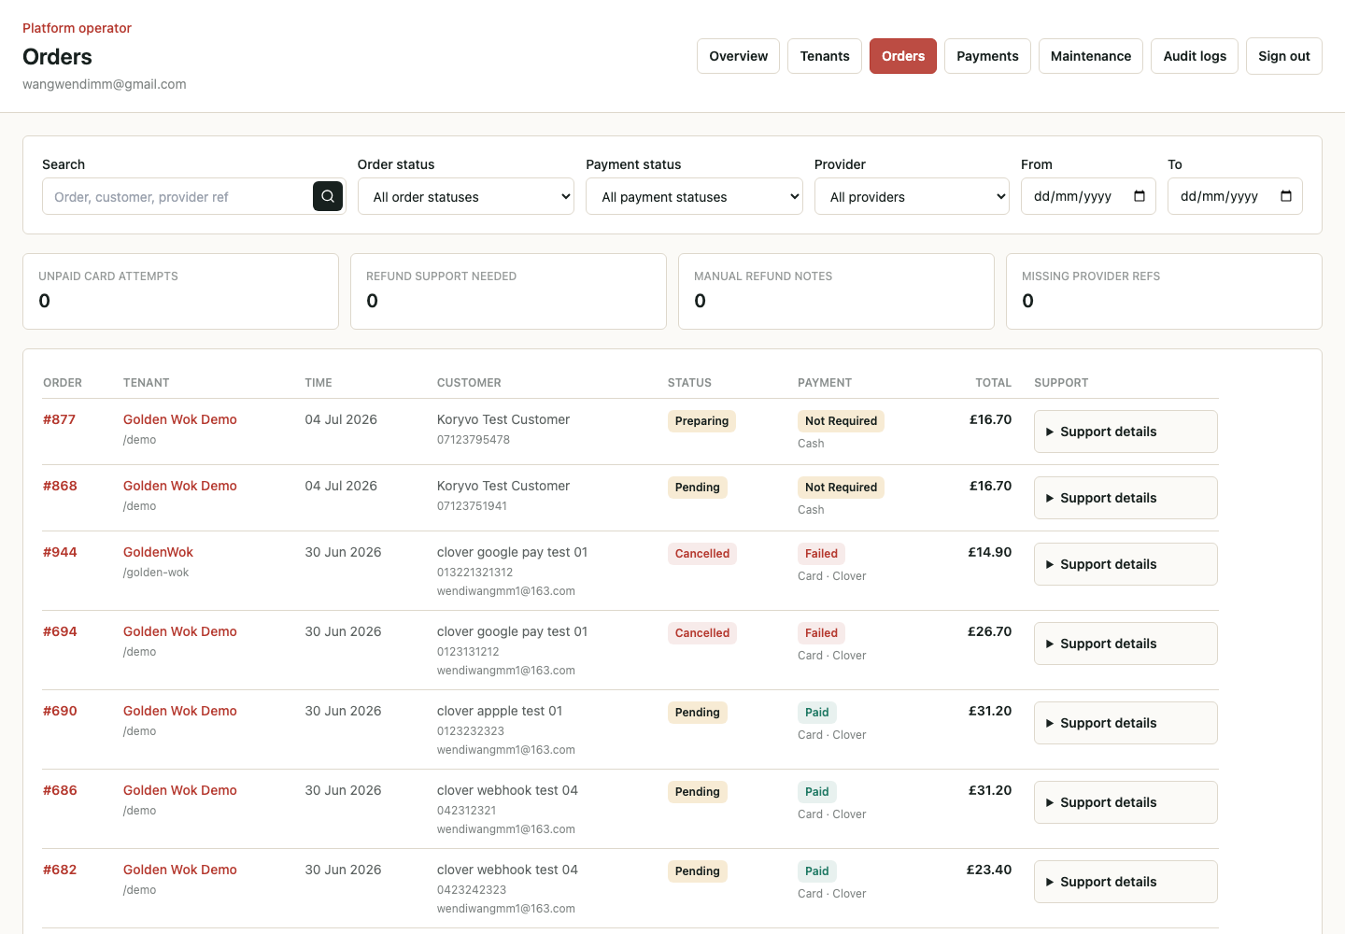Click phone number 07123795478
1345x934 pixels.
[x=474, y=440]
